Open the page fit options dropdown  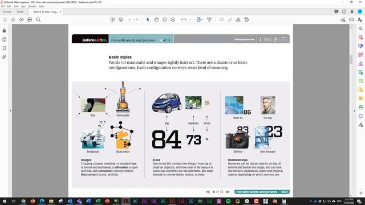pyautogui.click(x=200, y=20)
